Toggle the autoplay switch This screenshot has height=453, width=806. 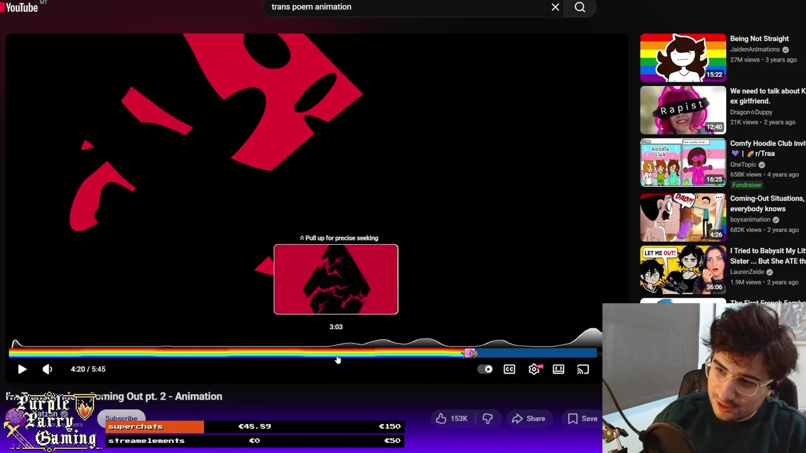(x=485, y=369)
